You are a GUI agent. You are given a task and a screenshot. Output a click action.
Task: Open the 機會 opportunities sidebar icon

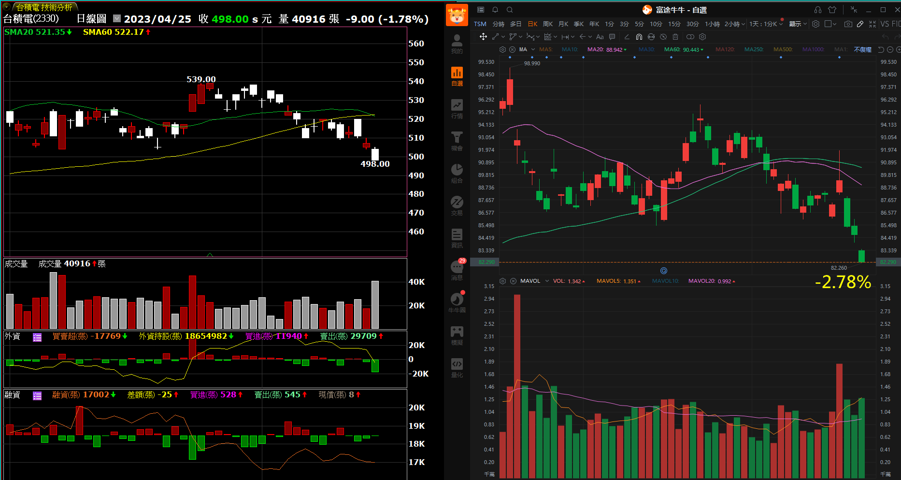click(457, 141)
